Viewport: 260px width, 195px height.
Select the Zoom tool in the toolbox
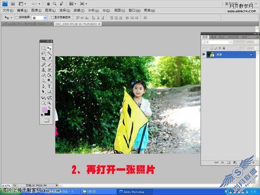coord(49,103)
